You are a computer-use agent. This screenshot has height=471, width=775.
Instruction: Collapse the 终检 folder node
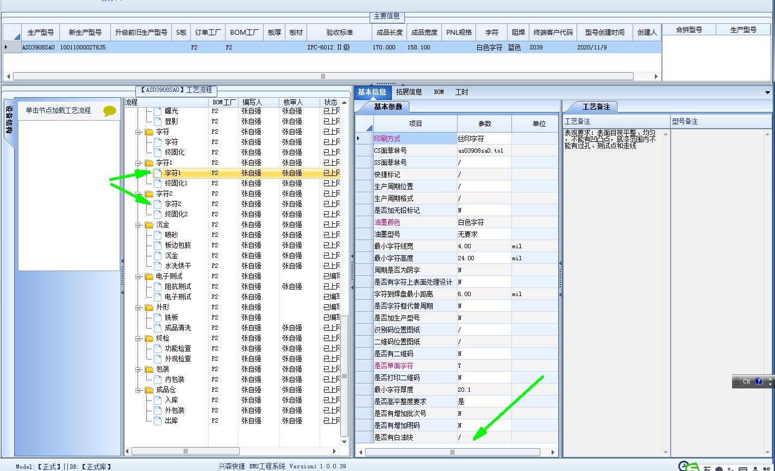138,338
